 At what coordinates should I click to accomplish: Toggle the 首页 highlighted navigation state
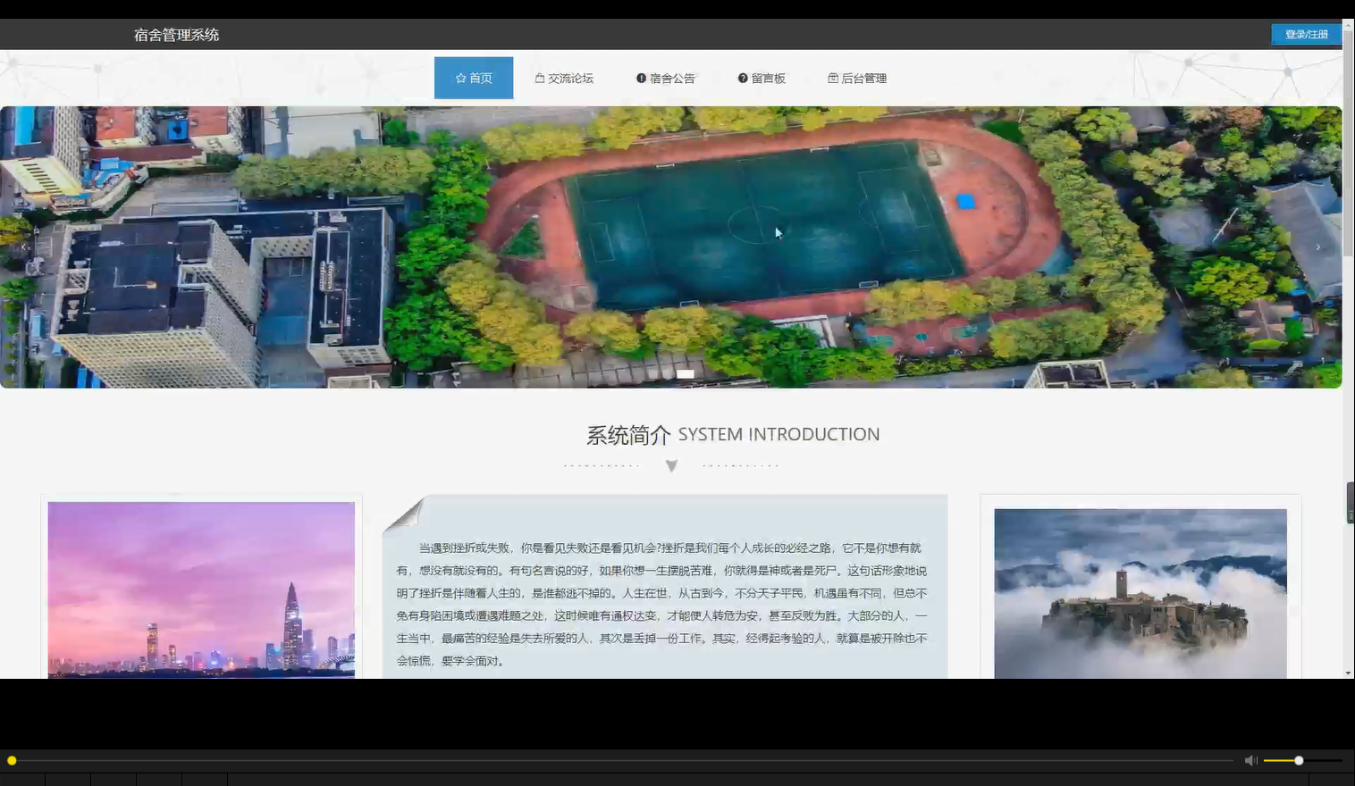(x=474, y=78)
